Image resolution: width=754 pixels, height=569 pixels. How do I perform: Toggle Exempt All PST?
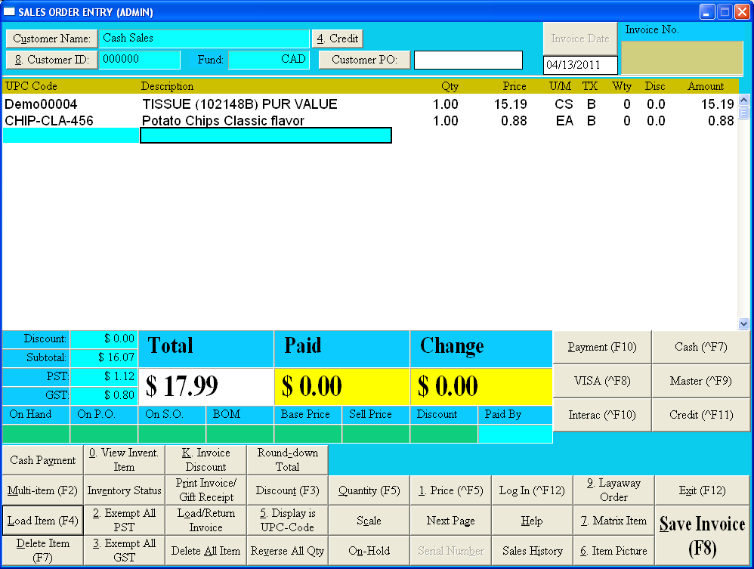click(x=124, y=520)
